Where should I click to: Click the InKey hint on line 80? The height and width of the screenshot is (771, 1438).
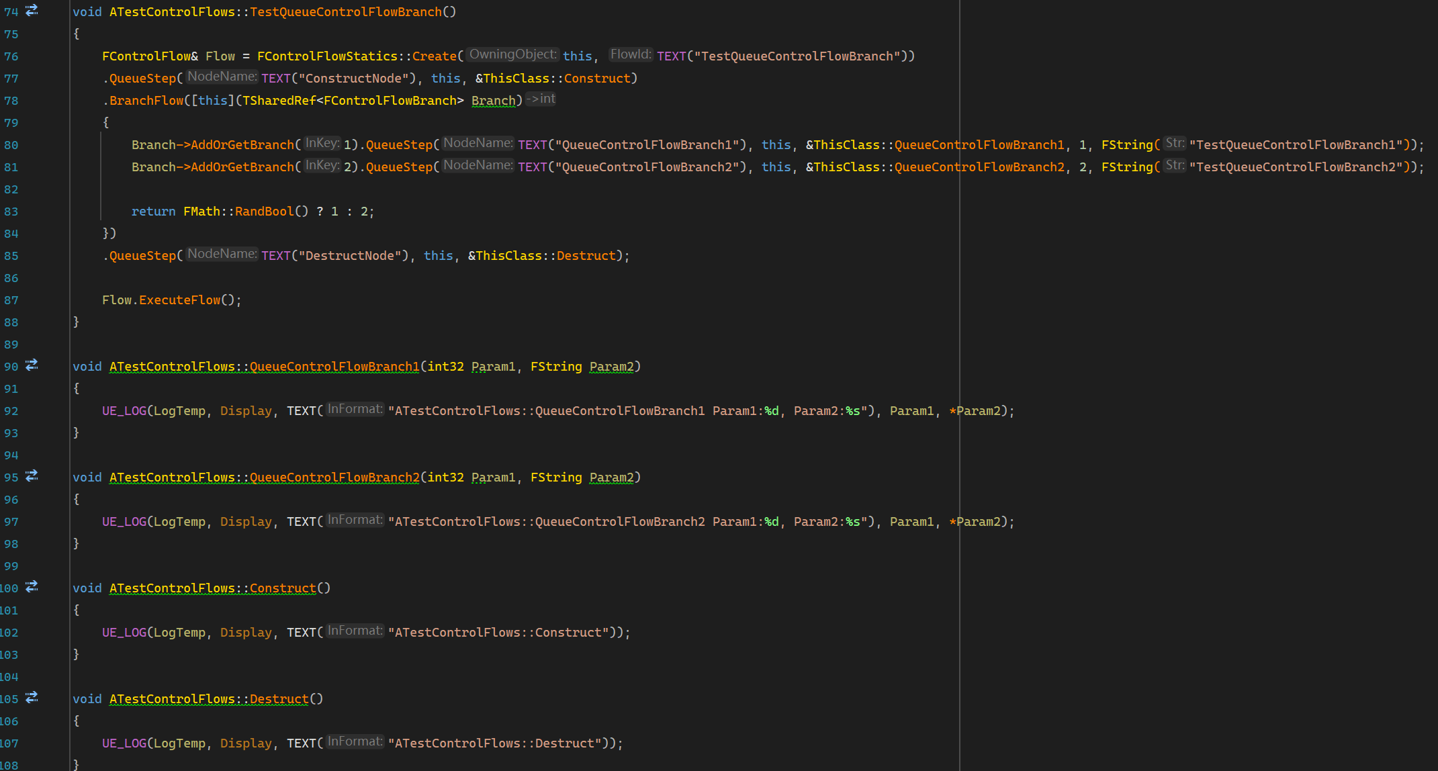point(322,144)
